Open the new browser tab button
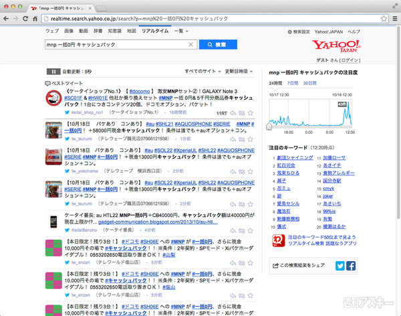The height and width of the screenshot is (316, 401). 102,9
